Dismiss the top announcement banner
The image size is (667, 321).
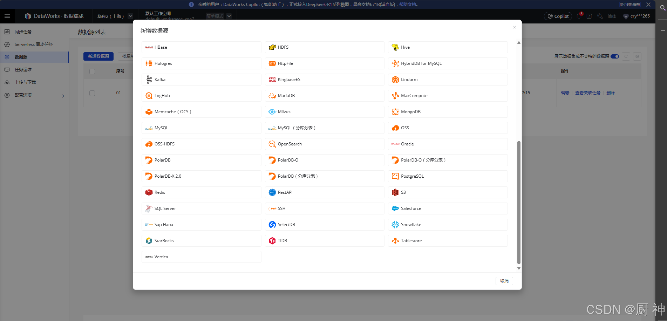click(648, 5)
